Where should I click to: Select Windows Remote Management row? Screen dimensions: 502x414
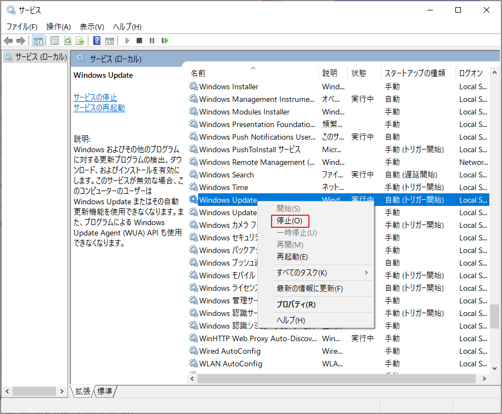tap(339, 162)
